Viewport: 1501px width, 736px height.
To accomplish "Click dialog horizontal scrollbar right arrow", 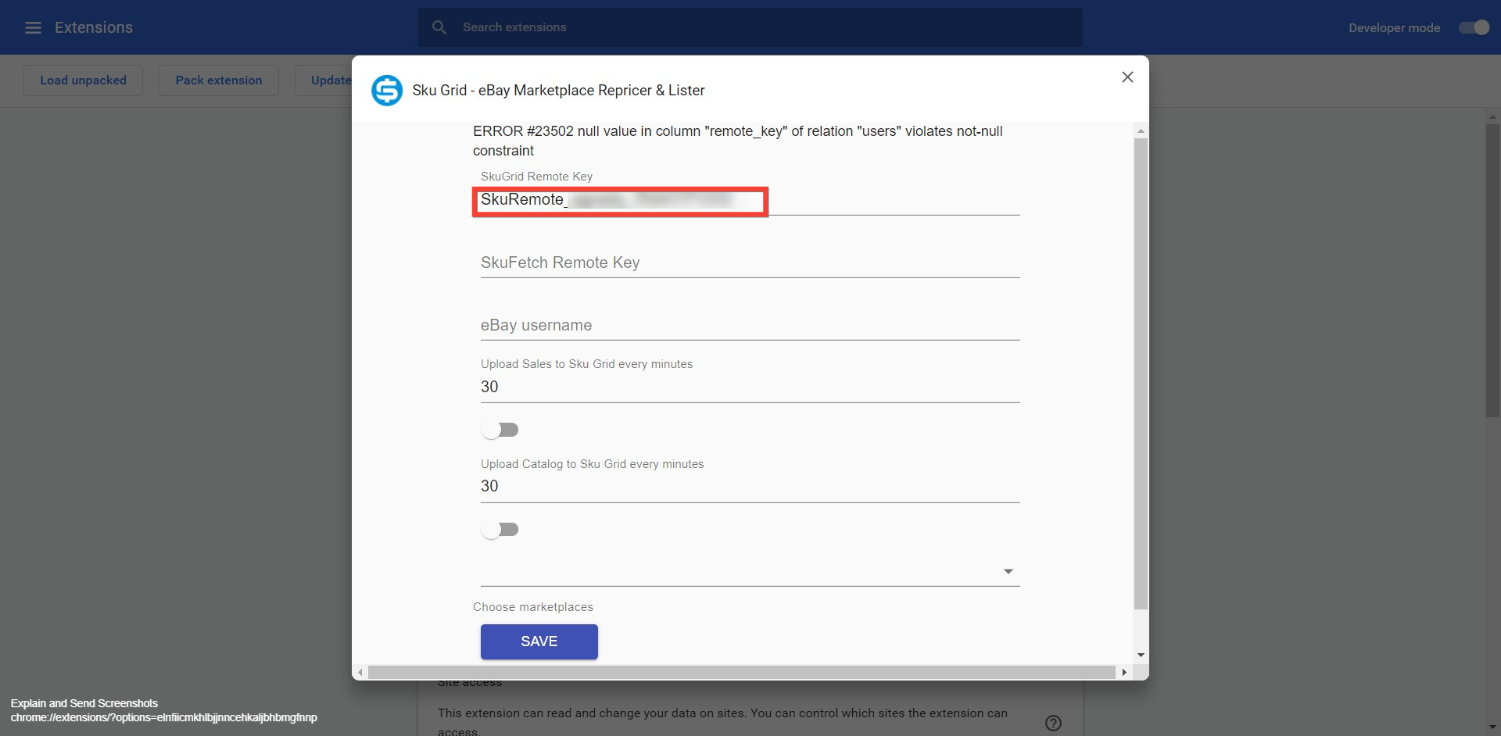I will click(x=1124, y=673).
